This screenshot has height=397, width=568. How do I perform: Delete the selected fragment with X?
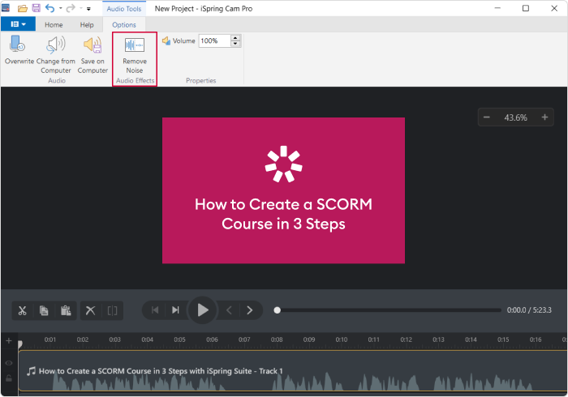tap(91, 310)
